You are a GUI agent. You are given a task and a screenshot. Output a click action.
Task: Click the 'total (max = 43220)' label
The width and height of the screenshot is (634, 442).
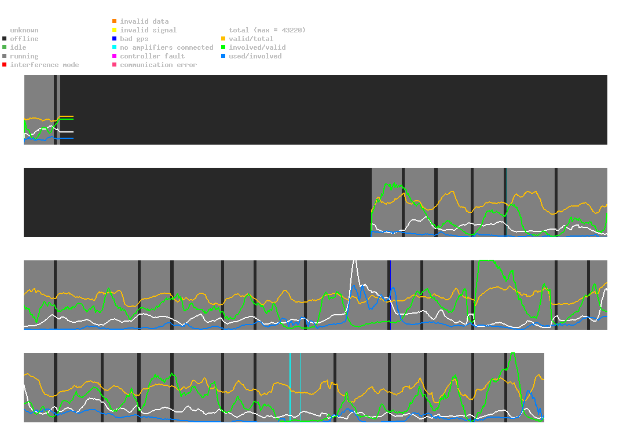pos(267,30)
